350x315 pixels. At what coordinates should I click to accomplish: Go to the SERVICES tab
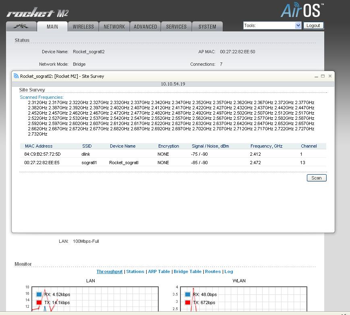[176, 27]
